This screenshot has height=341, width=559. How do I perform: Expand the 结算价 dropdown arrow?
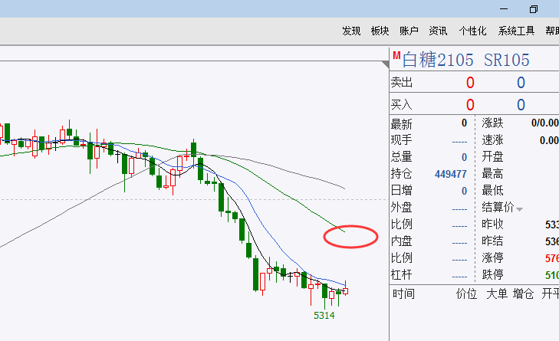(x=520, y=208)
